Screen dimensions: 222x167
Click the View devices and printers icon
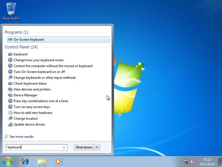10,89
